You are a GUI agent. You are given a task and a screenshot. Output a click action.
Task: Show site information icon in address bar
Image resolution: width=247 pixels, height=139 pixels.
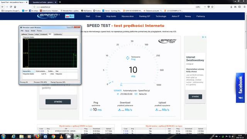pos(34,7)
